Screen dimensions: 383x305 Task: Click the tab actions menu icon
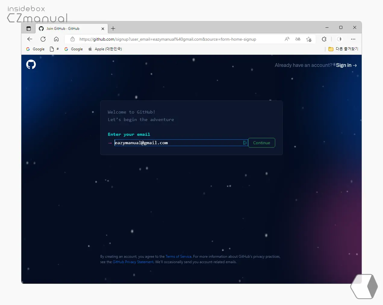tap(29, 29)
